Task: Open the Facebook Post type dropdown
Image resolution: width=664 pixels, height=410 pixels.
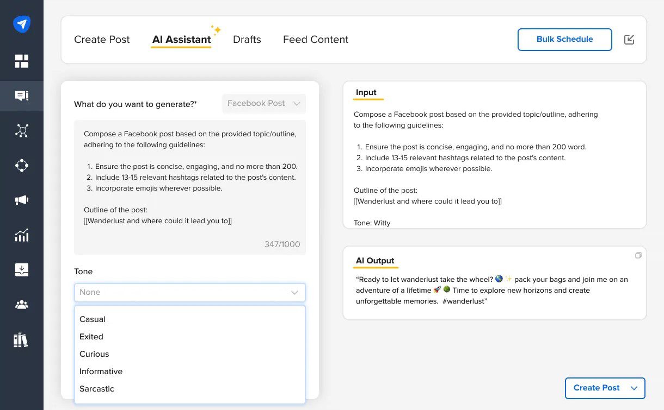Action: [x=264, y=103]
